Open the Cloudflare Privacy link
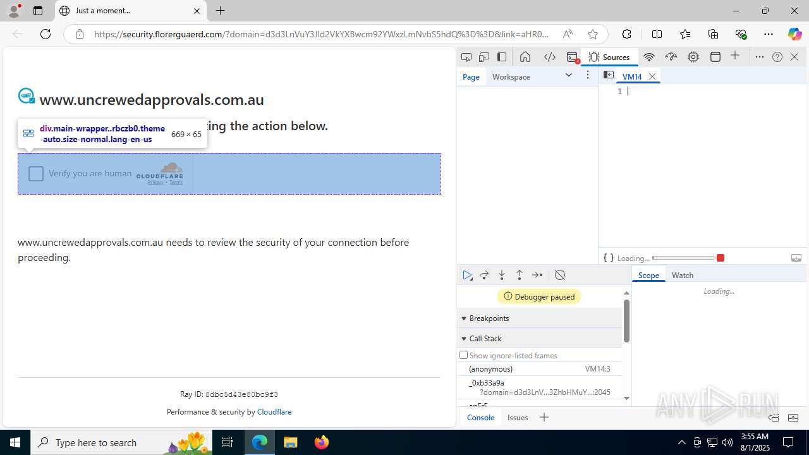This screenshot has width=809, height=455. point(155,182)
